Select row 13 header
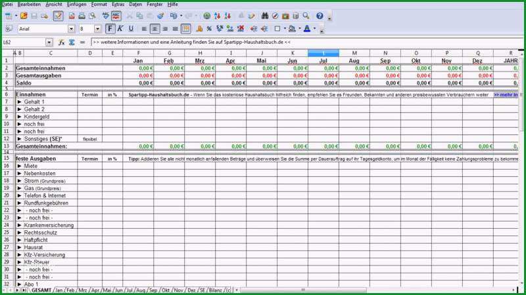Screen dimensions: 526x295 click(7, 146)
